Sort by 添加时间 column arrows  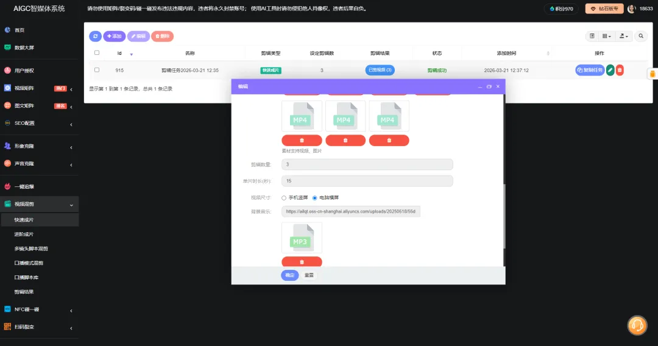(x=548, y=53)
